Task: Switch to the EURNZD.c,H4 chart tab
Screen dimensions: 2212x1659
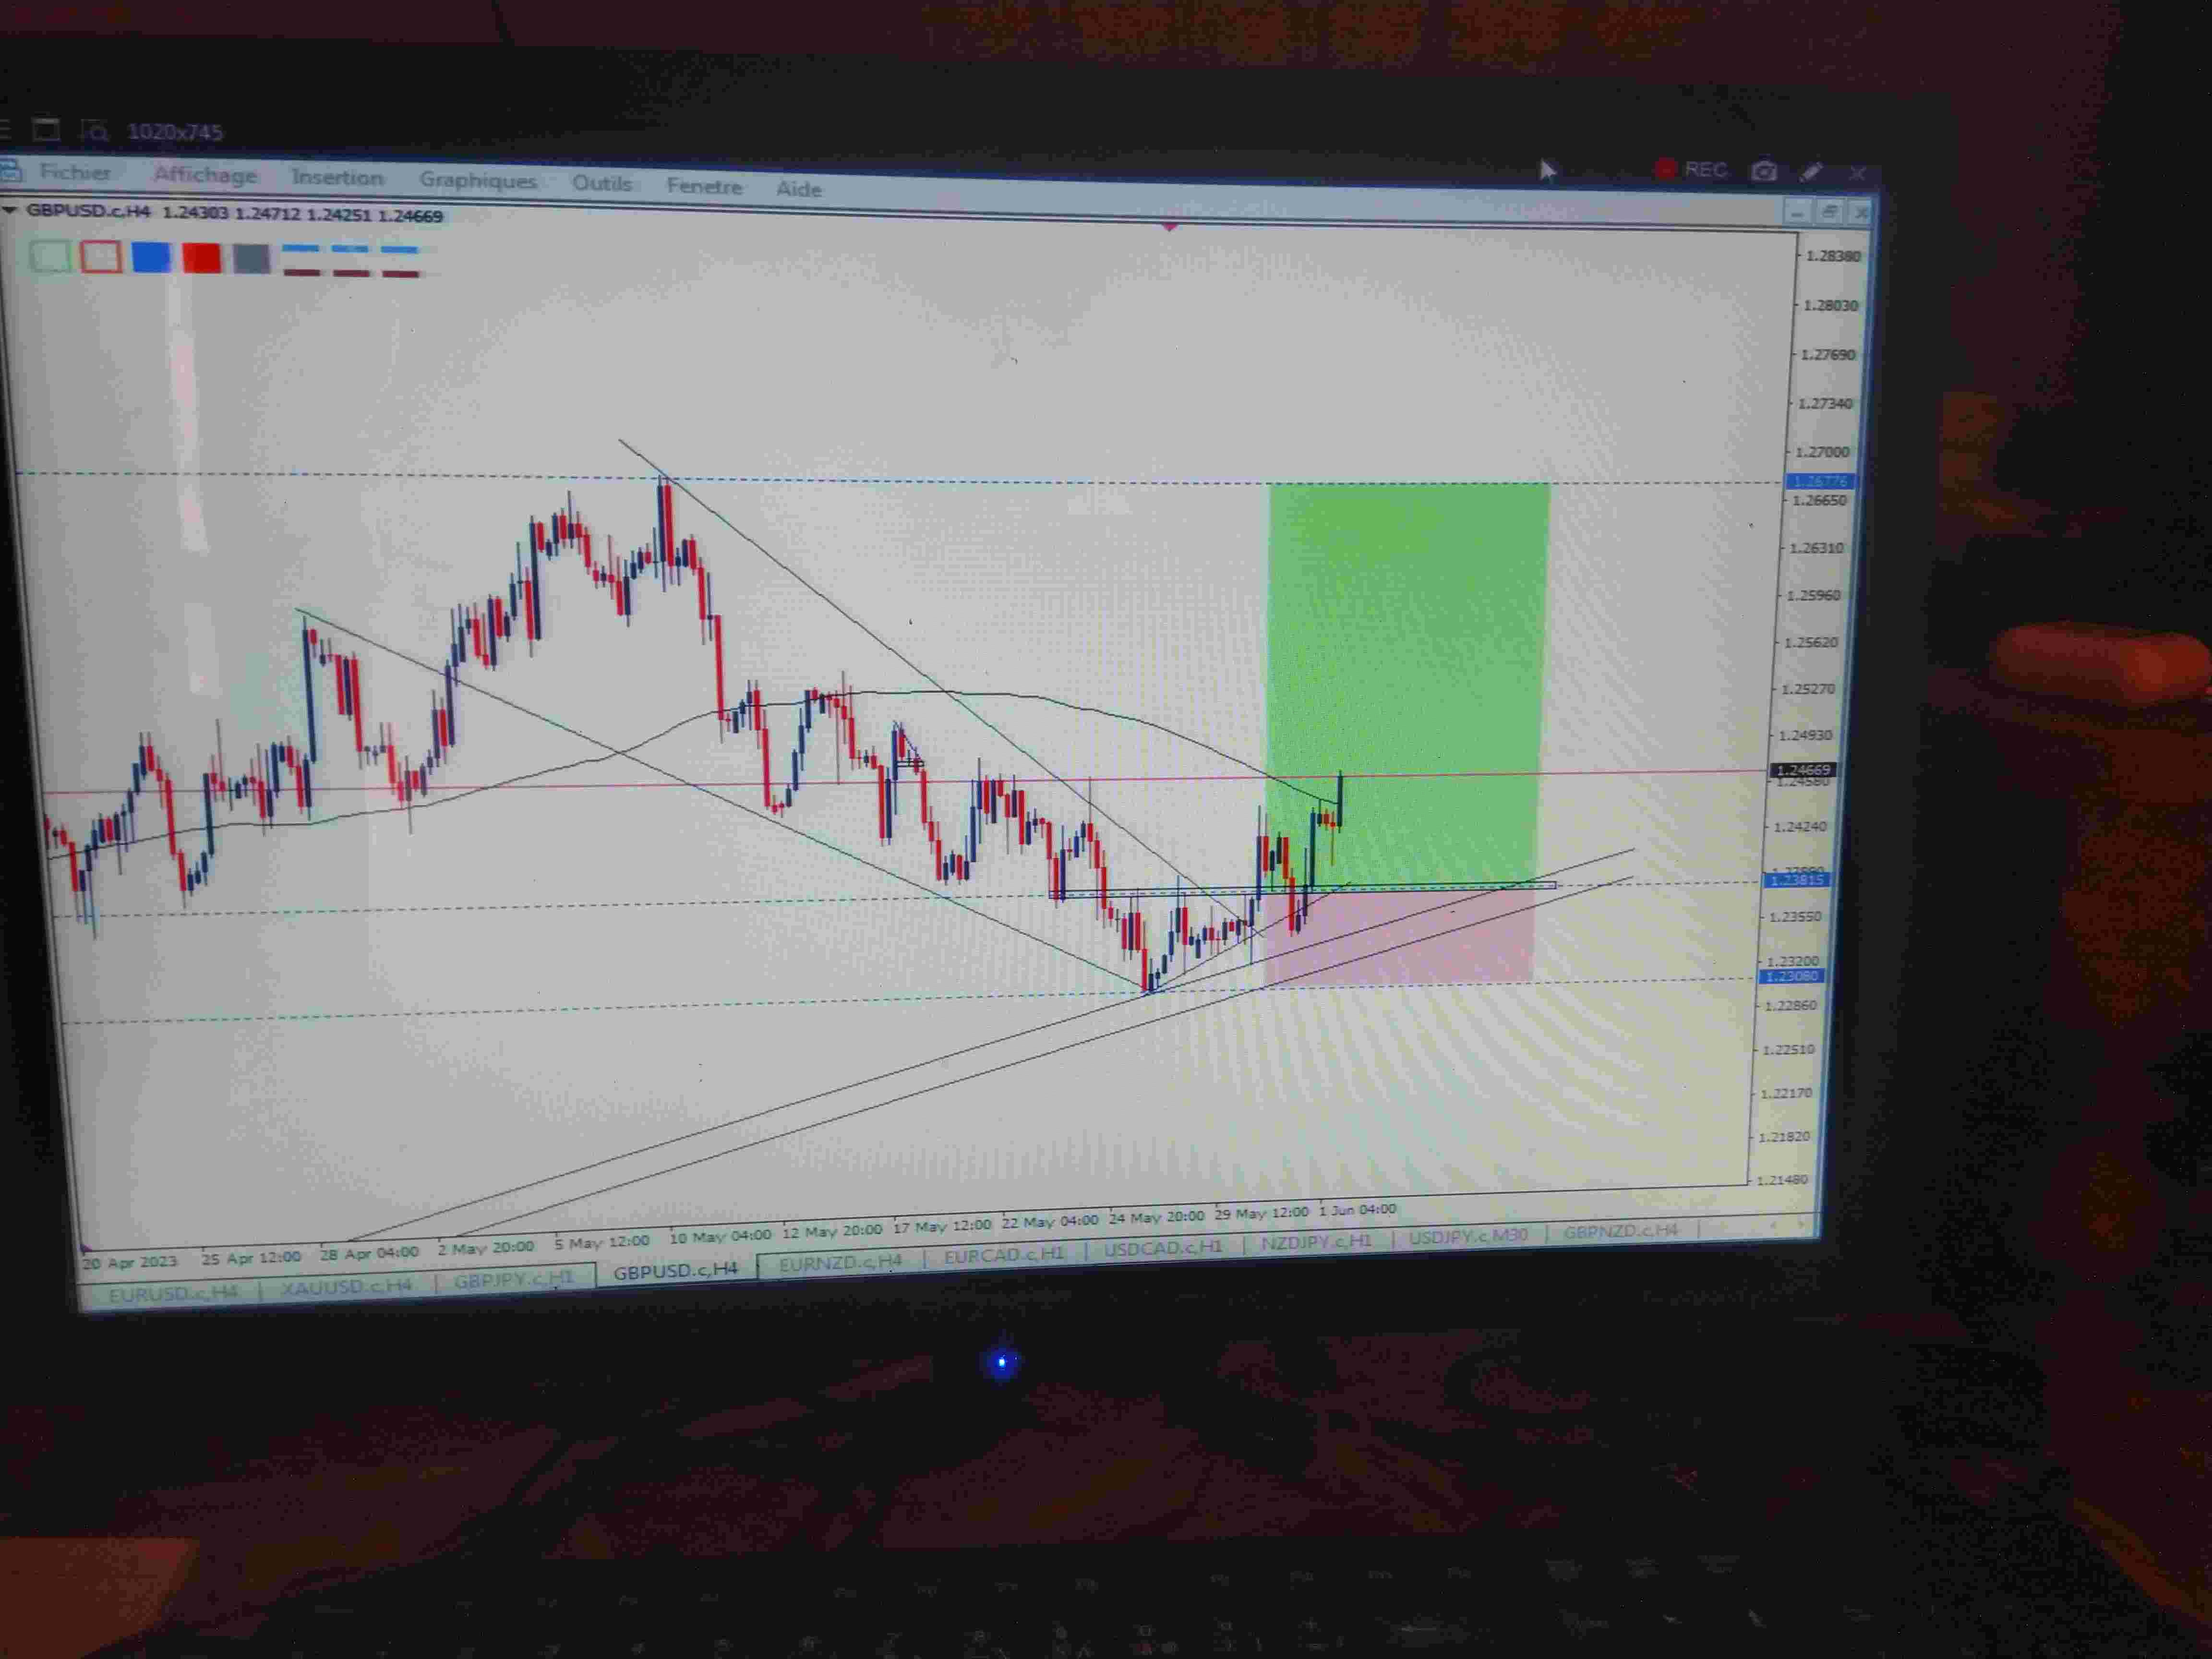Action: (840, 1262)
